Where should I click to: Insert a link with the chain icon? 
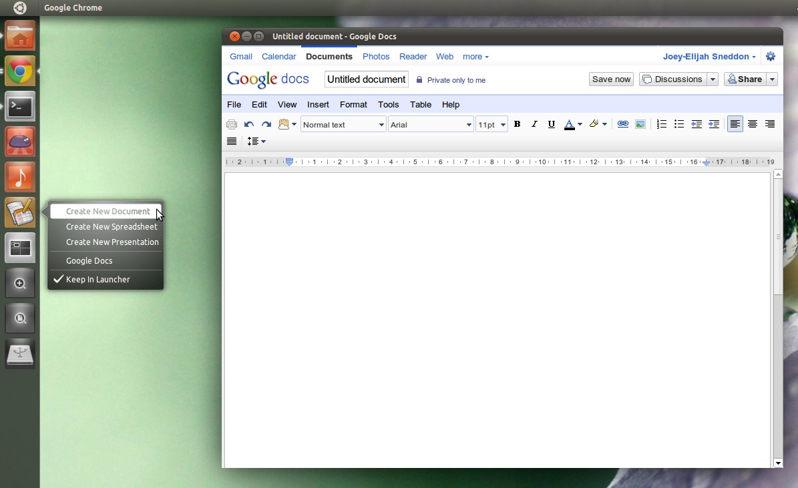coord(622,124)
